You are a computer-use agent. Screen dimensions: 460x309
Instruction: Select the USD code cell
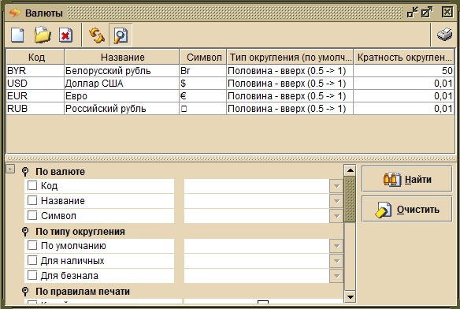tap(35, 84)
